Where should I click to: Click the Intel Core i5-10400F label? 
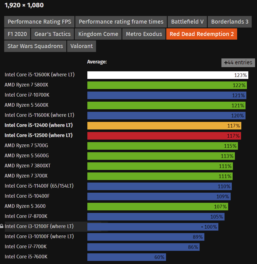tap(27, 196)
